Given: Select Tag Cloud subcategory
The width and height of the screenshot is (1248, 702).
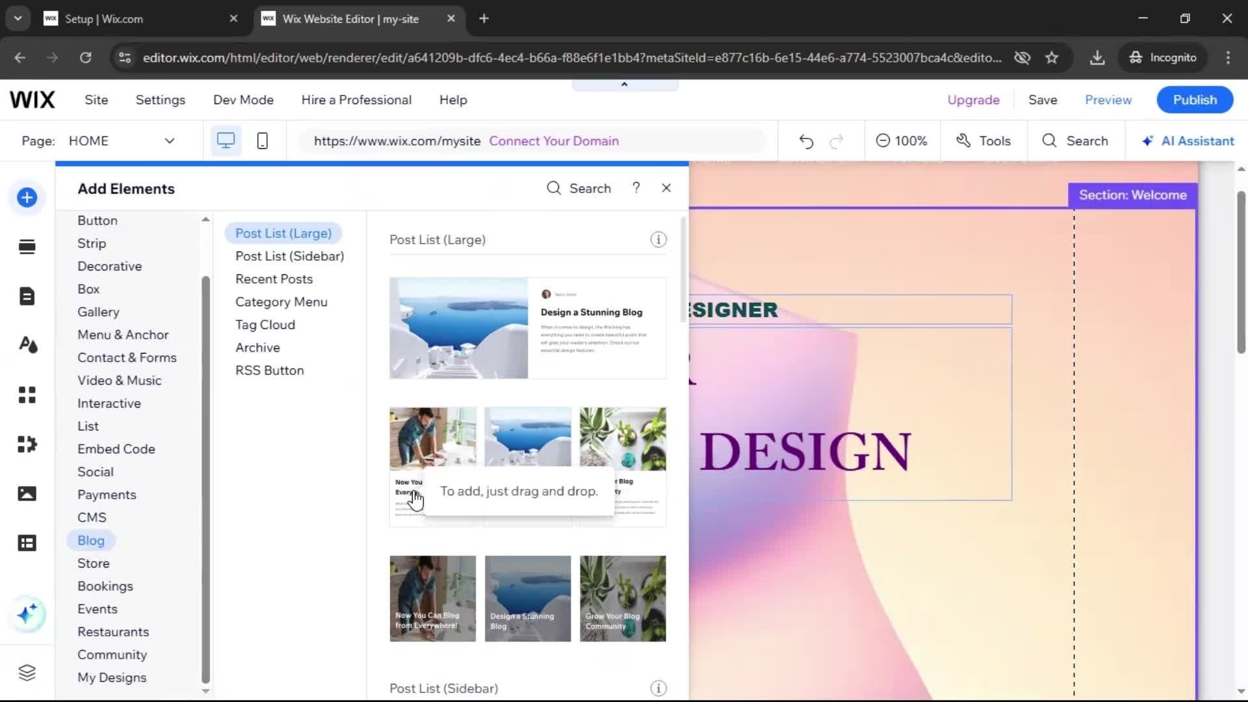Looking at the screenshot, I should (x=265, y=325).
